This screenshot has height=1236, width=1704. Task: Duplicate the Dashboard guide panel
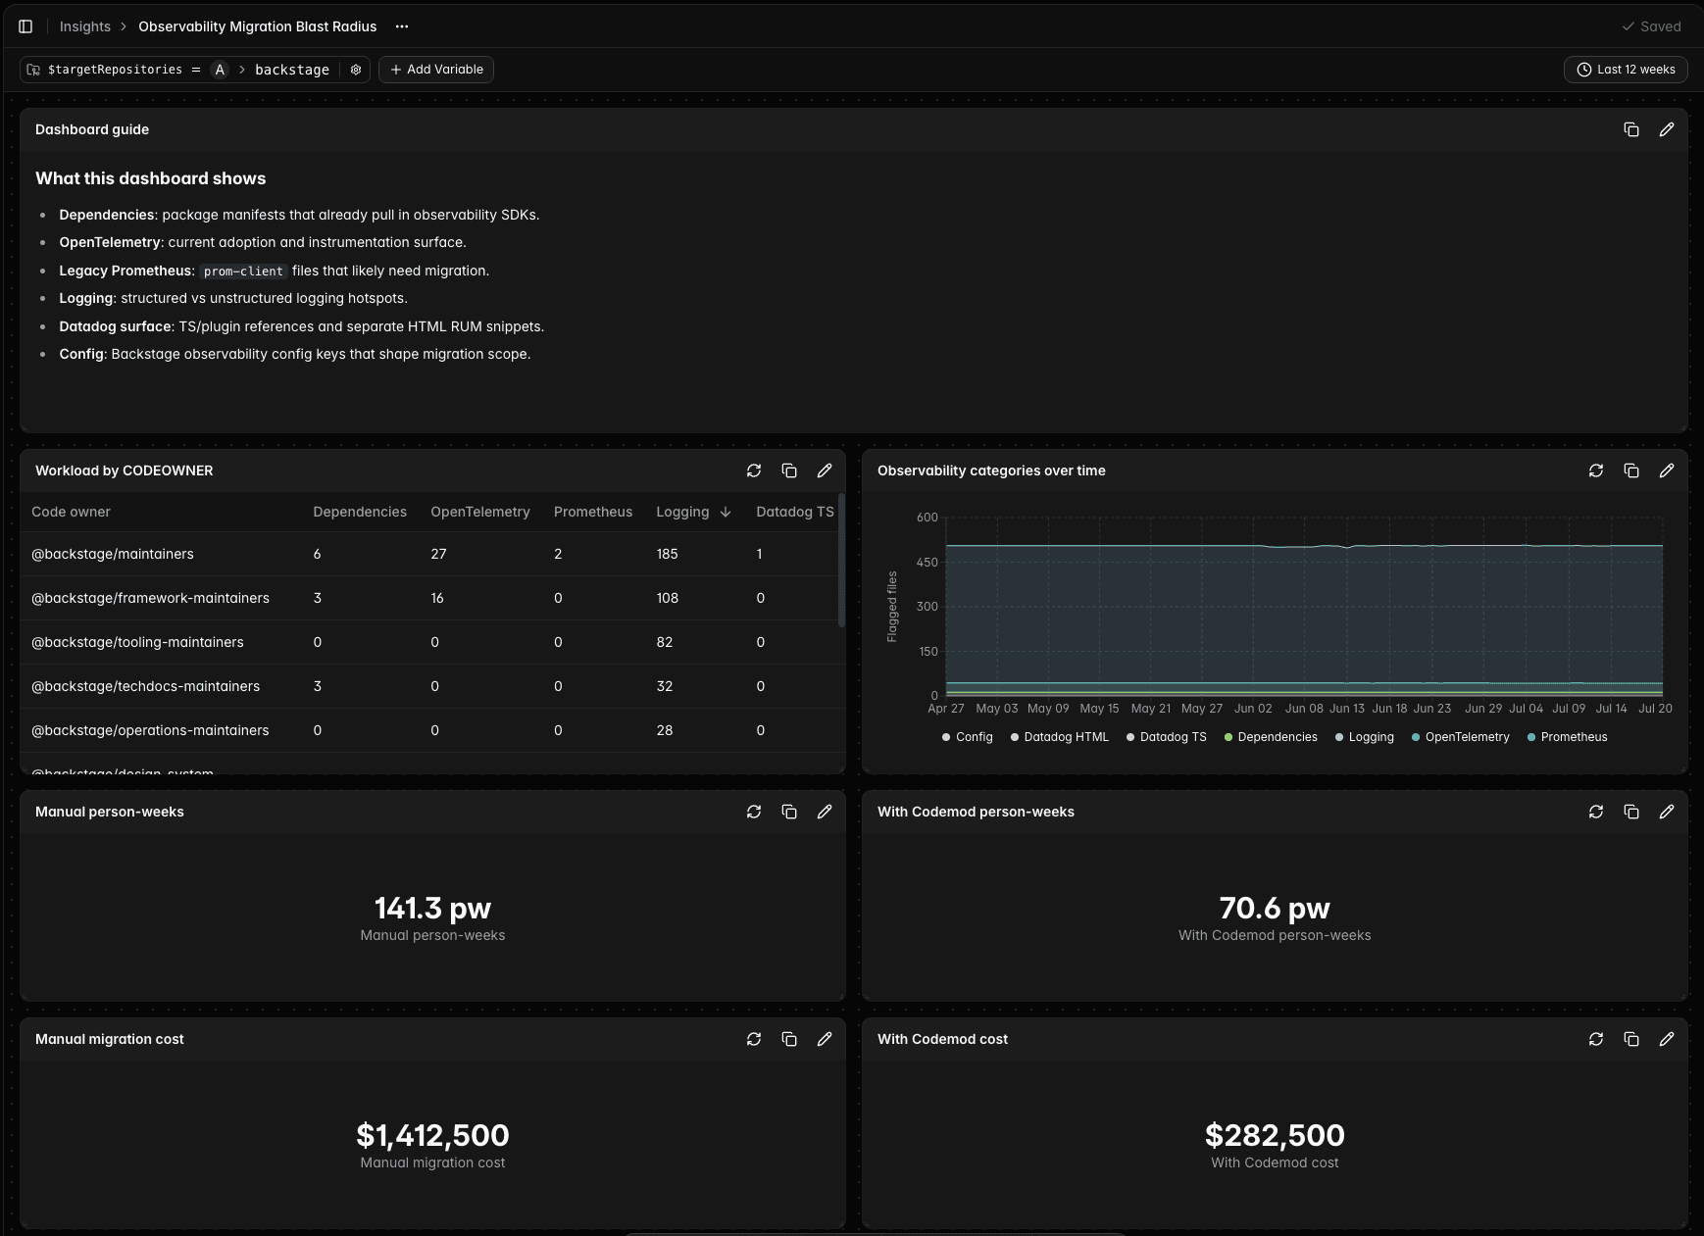(x=1631, y=129)
